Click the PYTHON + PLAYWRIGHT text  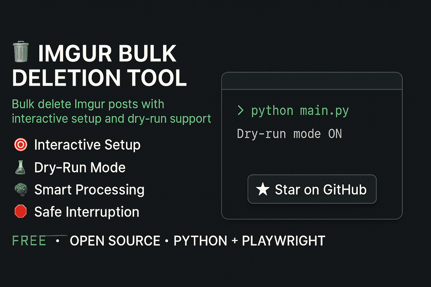point(249,241)
